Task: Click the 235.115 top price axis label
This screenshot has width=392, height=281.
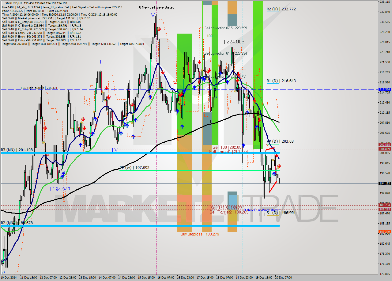Action: coord(385,2)
